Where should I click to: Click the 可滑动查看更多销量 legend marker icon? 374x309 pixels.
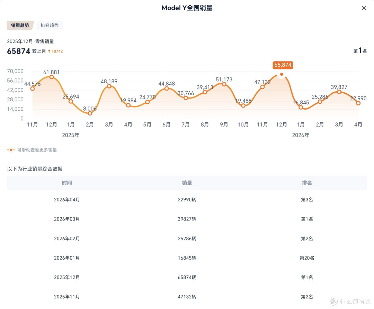[x=11, y=150]
